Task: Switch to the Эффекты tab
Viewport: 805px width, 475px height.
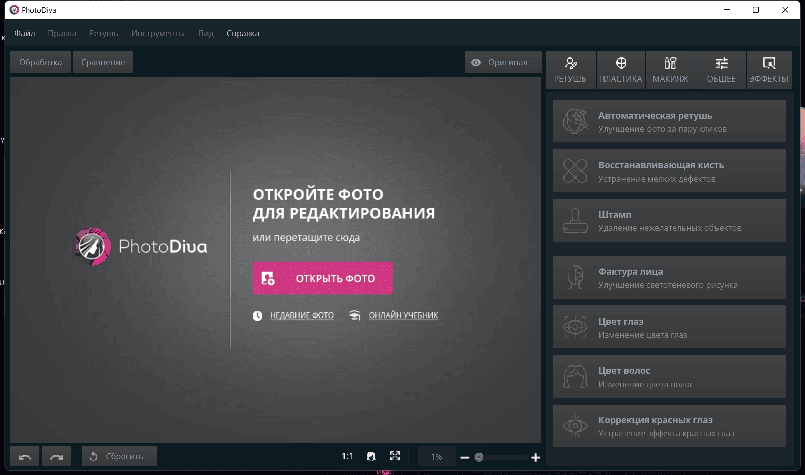Action: (x=769, y=70)
